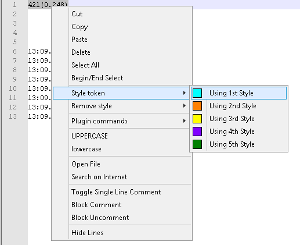Choose Begin/End Select option
This screenshot has width=300, height=245.
tap(122, 78)
